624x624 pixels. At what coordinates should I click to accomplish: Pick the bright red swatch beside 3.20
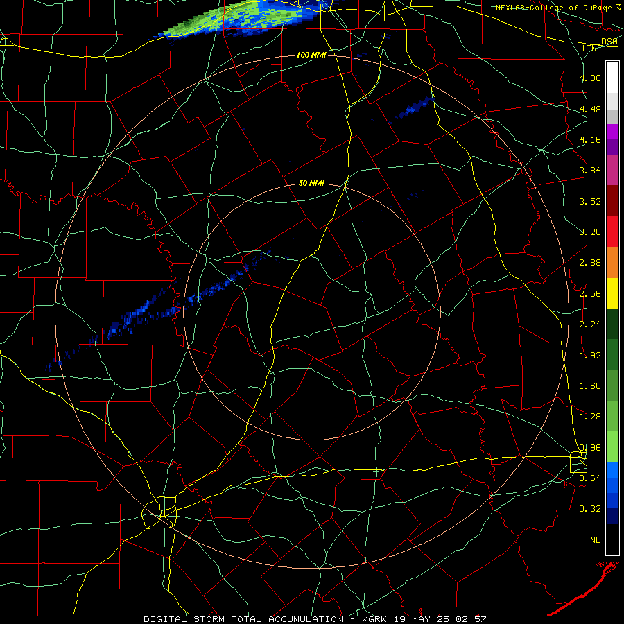(x=612, y=232)
